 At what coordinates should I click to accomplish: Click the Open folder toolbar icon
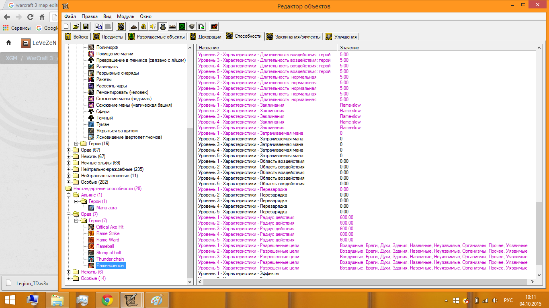pos(76,26)
